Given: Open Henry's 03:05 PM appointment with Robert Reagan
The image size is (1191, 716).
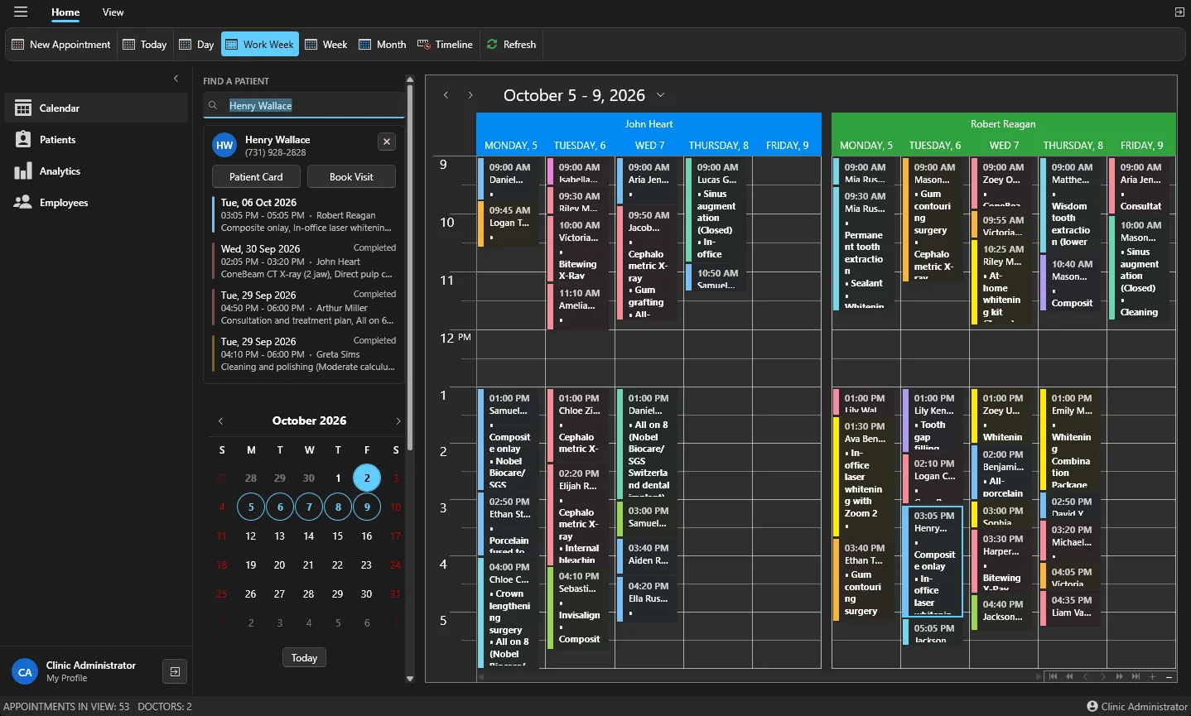Looking at the screenshot, I should pos(933,562).
